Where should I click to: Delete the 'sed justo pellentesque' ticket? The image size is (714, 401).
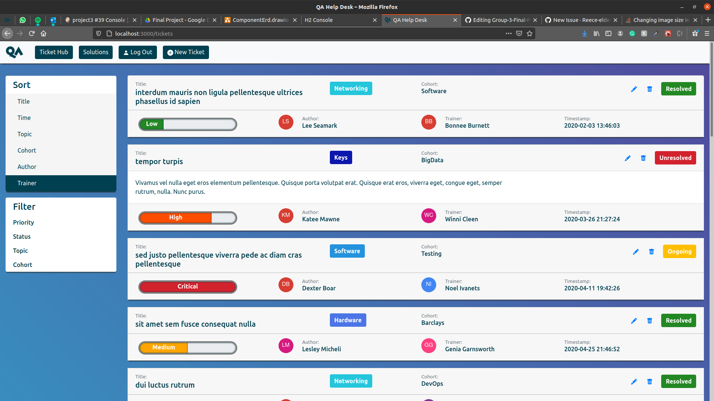coord(652,252)
